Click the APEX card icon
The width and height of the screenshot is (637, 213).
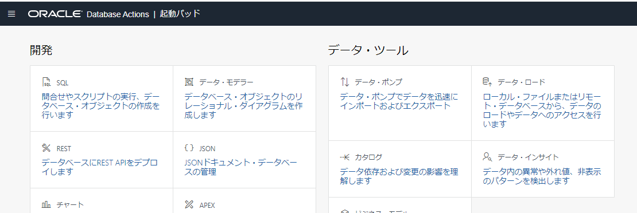tap(189, 204)
